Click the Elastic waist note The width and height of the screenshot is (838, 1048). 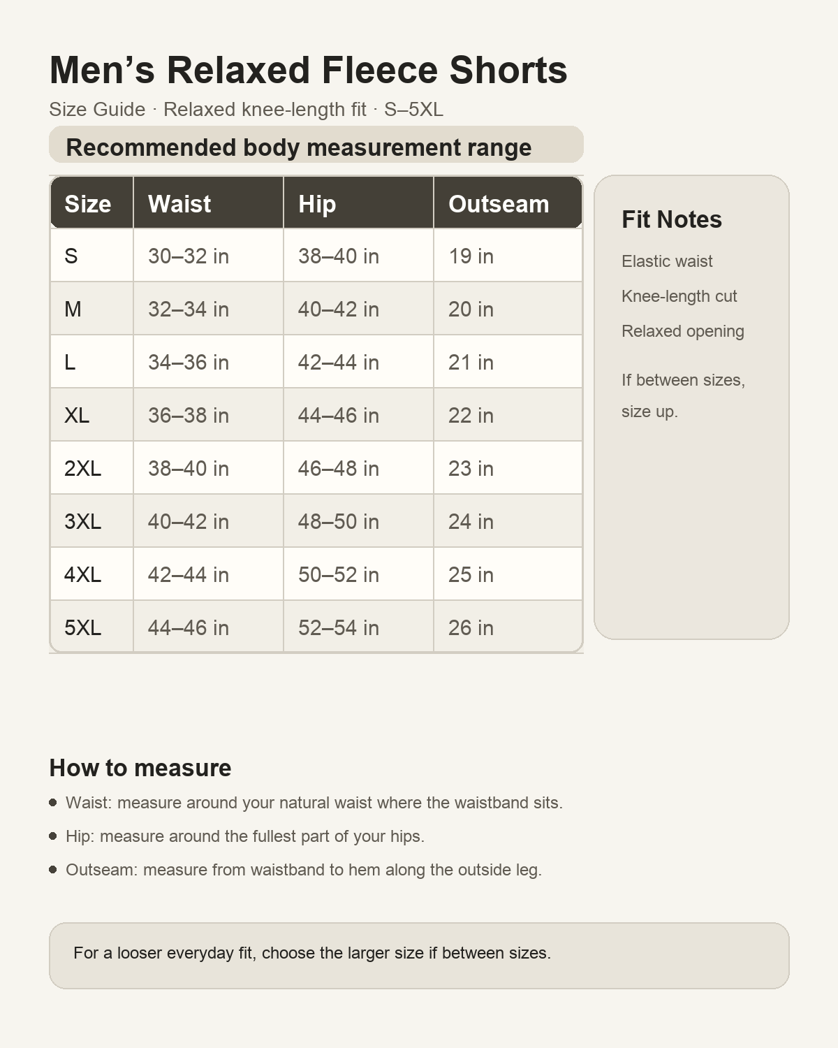pos(667,261)
